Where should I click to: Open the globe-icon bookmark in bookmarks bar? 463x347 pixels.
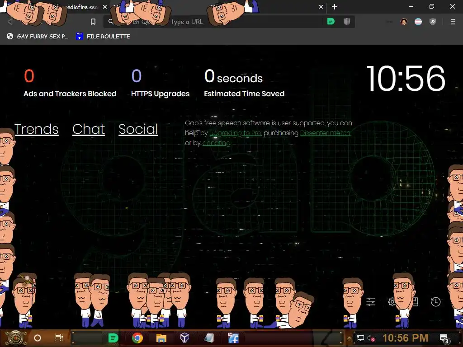coord(38,36)
